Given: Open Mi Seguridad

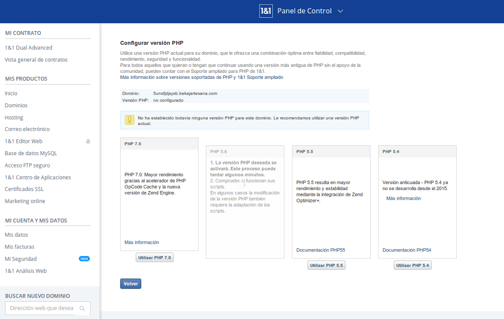Looking at the screenshot, I should [21, 259].
